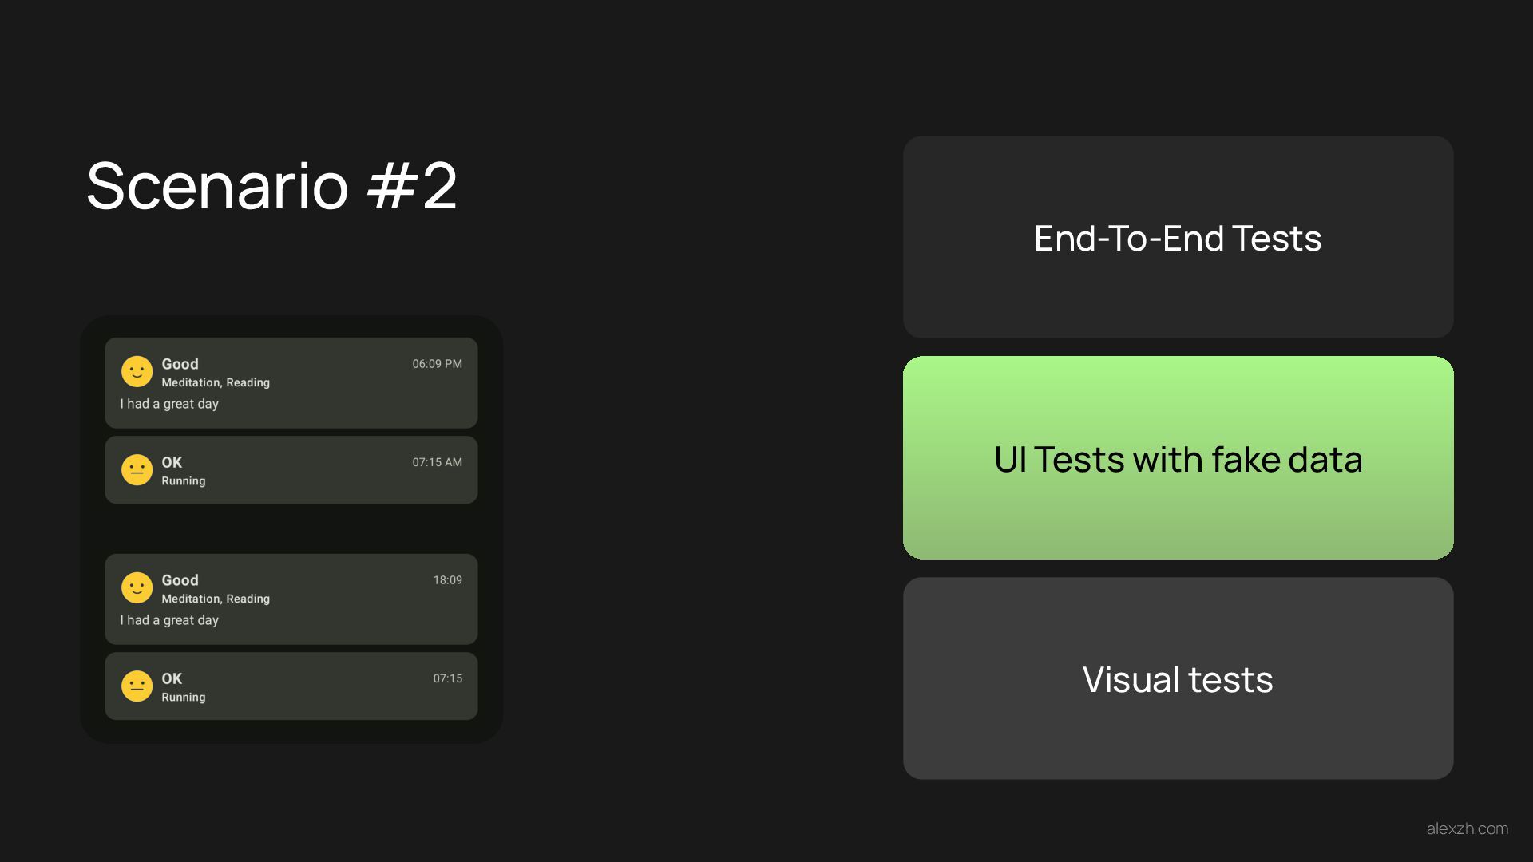This screenshot has height=862, width=1533.
Task: Click the Running label in the 07:15 AM entry
Action: click(184, 480)
